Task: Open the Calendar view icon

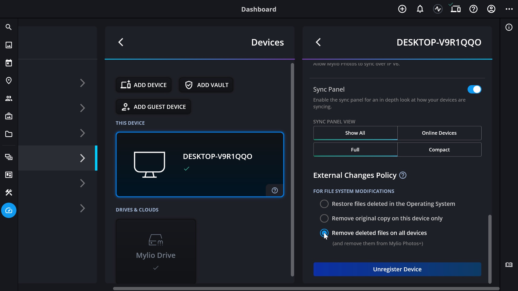Action: tap(9, 63)
